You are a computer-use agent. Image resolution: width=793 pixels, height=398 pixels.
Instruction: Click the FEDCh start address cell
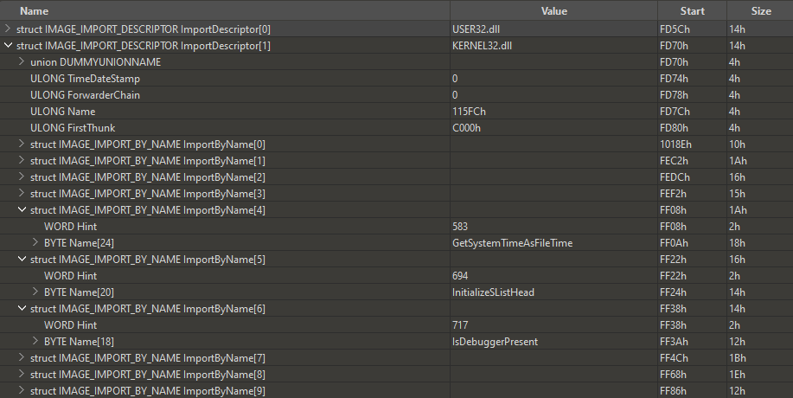point(692,177)
